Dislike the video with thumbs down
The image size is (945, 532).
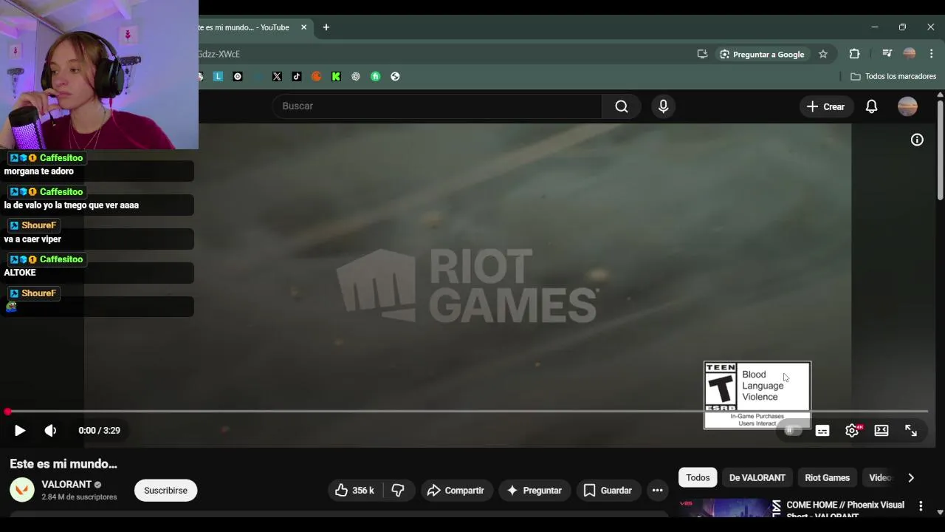pos(399,491)
